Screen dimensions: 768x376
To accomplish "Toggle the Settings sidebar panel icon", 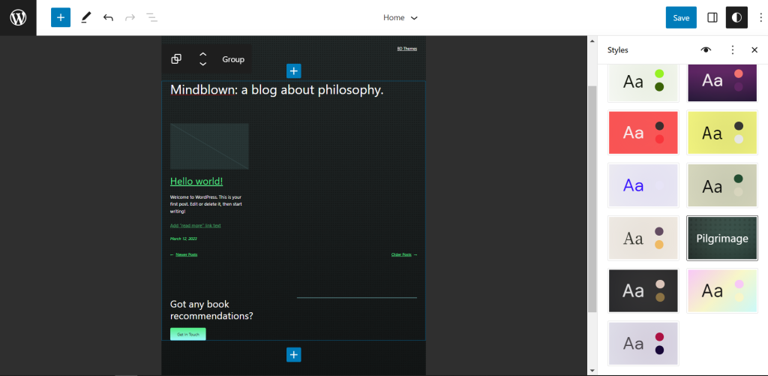I will [712, 18].
